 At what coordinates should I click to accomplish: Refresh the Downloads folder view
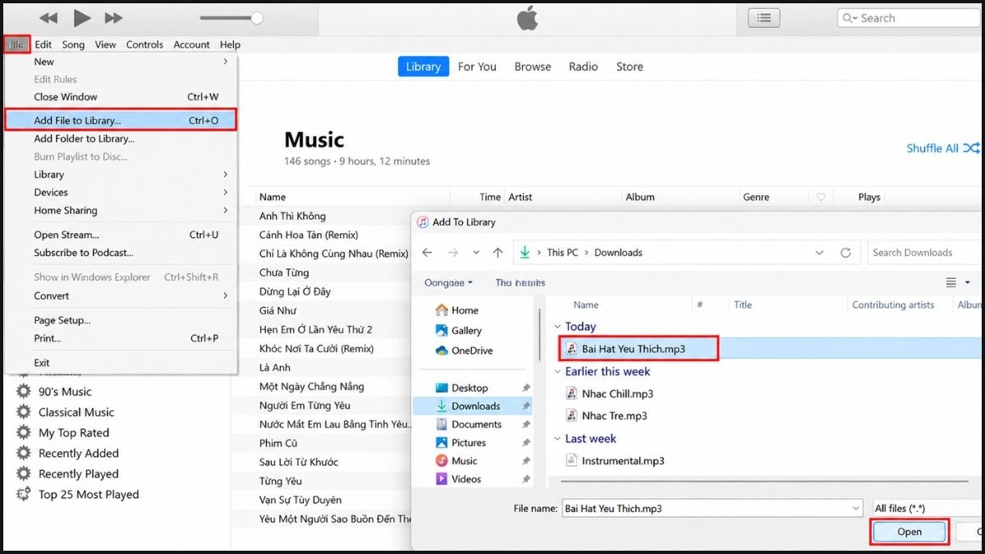pos(845,253)
